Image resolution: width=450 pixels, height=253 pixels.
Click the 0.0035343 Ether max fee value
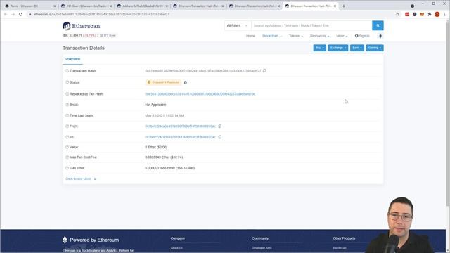164,157
